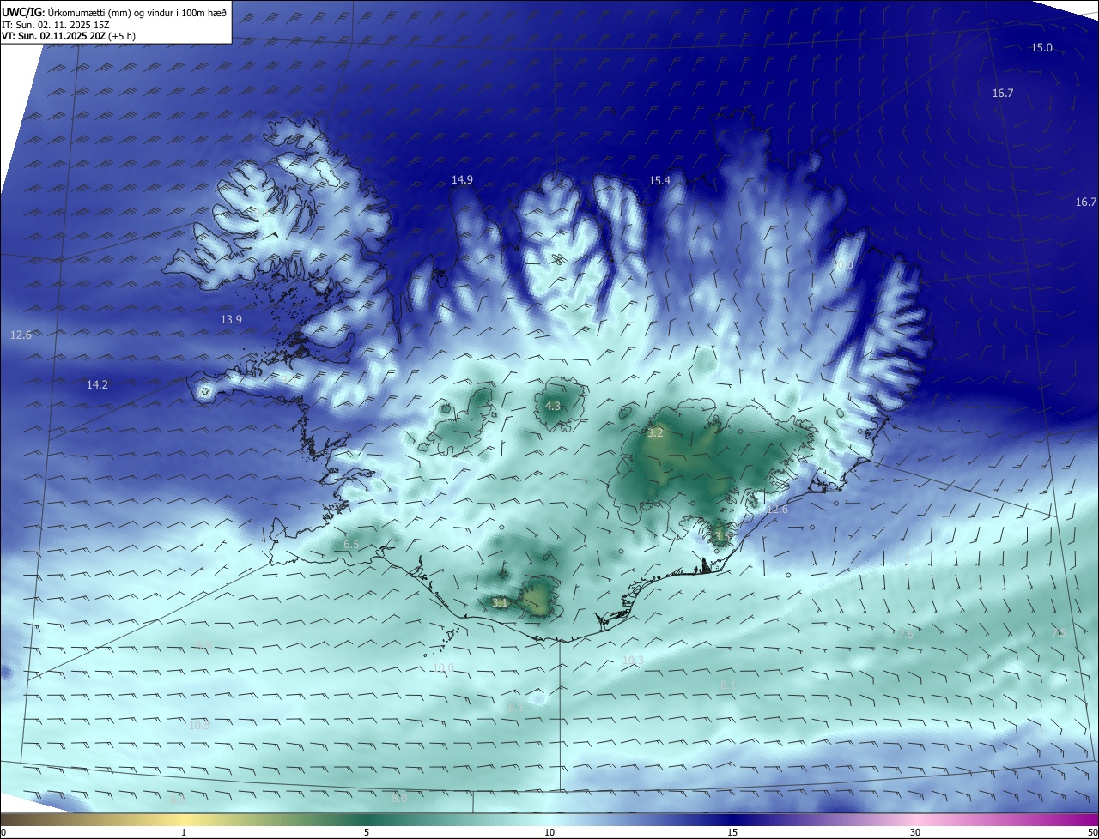1099x839 pixels.
Task: Click the colour scale tick labelled 0
Action: pyautogui.click(x=3, y=832)
